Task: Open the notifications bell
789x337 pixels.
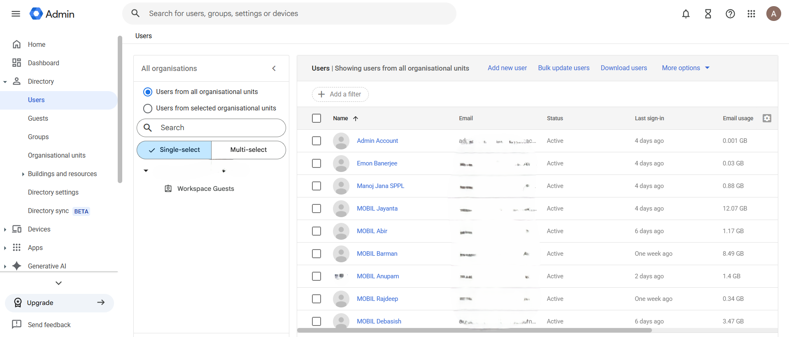Action: [x=686, y=14]
